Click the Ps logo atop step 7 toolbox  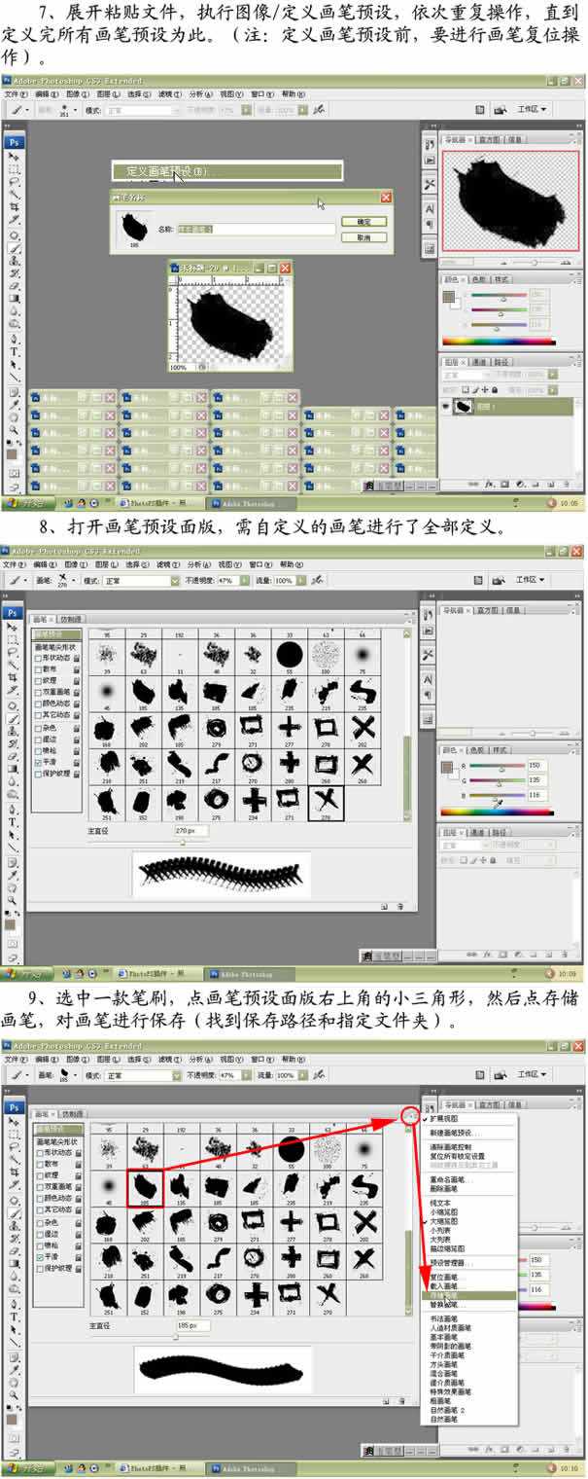(14, 141)
